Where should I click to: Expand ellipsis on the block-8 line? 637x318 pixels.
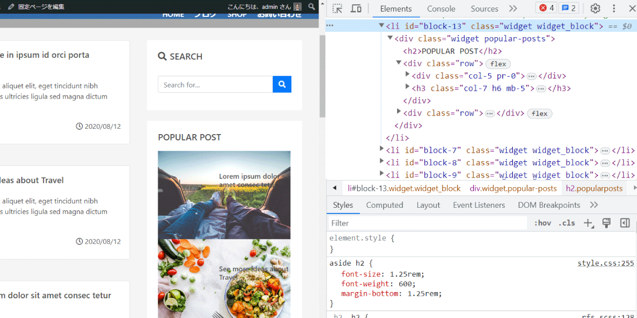[x=605, y=163]
